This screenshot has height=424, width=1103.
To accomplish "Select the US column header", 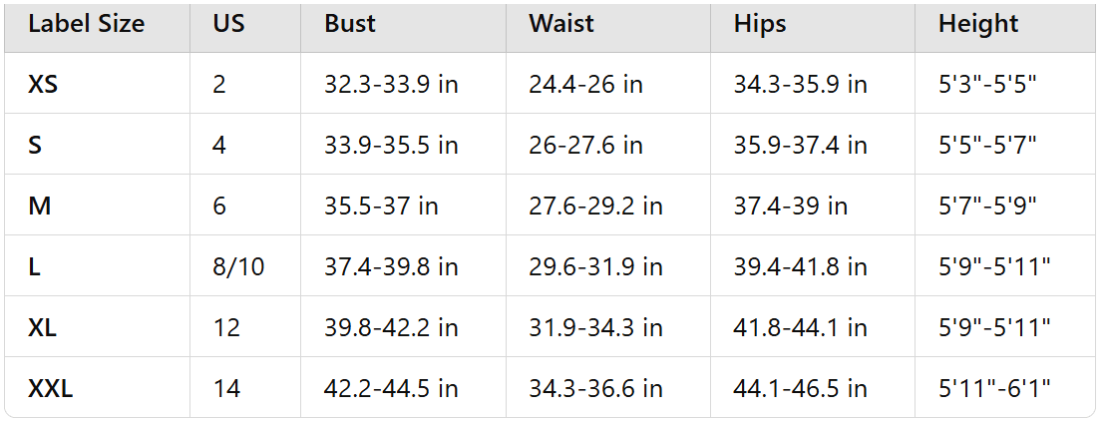I will coord(229,24).
